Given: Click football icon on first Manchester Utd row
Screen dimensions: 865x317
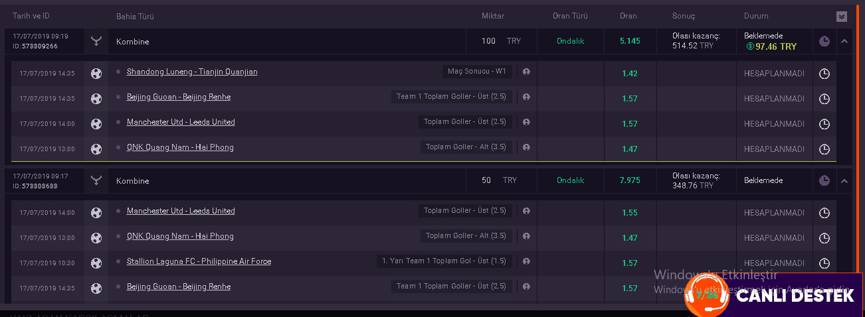Looking at the screenshot, I should [96, 124].
